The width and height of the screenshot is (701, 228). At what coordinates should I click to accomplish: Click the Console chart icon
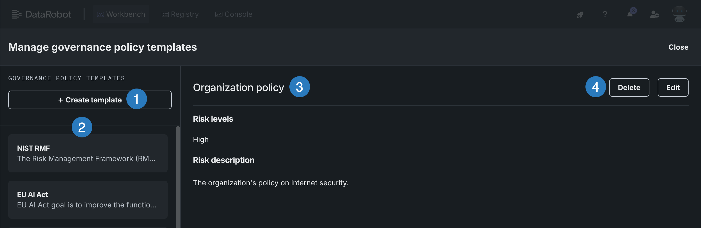[219, 14]
